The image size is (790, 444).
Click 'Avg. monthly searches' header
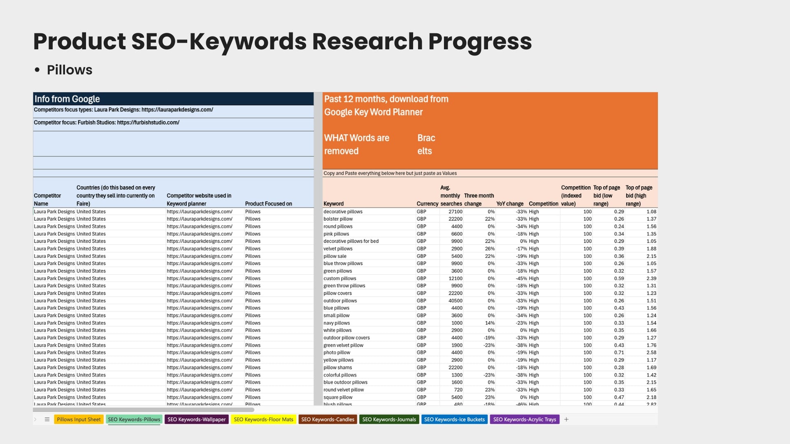point(451,196)
